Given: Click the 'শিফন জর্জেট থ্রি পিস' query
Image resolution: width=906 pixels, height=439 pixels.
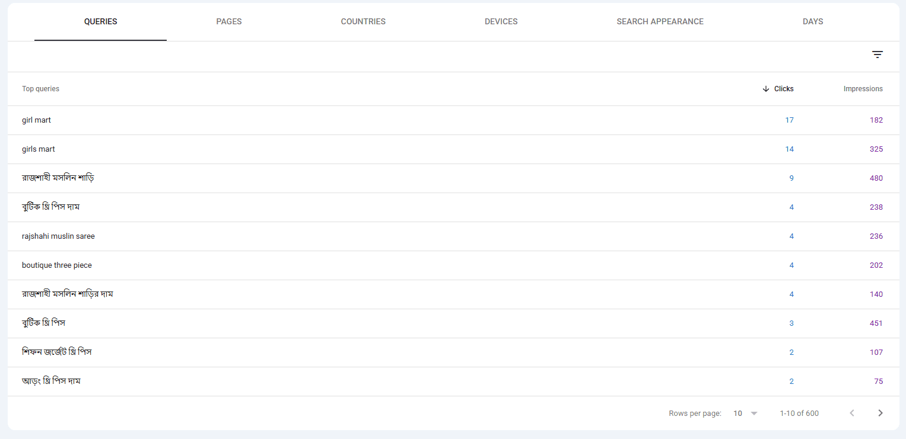Looking at the screenshot, I should tap(57, 352).
